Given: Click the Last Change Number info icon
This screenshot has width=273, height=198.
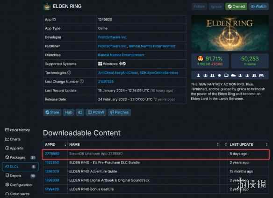Looking at the screenshot, I should (x=82, y=81).
